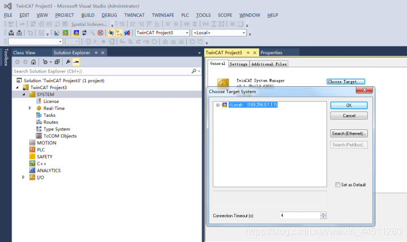Open the Local target system dropdown
This screenshot has width=407, height=242.
(244, 33)
